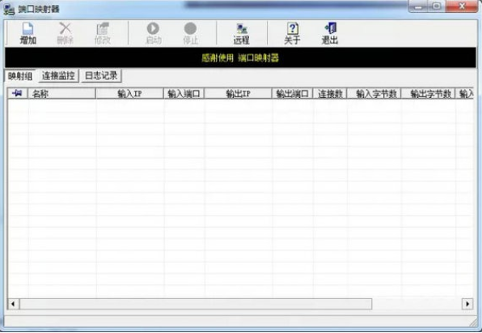Screen dimensions: 482x333
Task: Click the horizontal scrollbar right arrow
Action: click(467, 304)
